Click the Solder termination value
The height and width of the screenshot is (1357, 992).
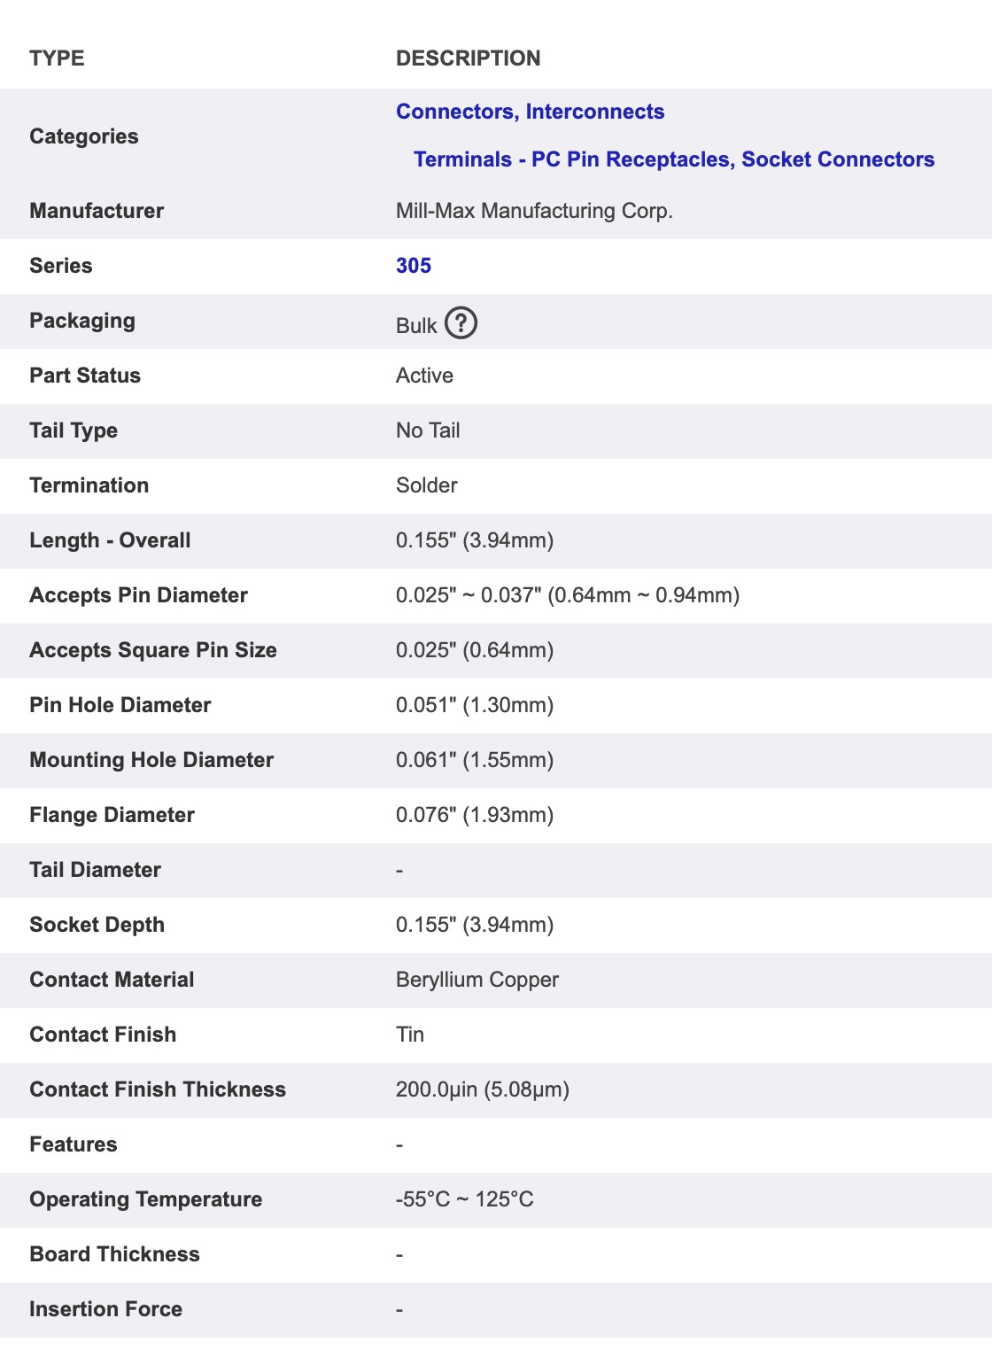click(427, 485)
